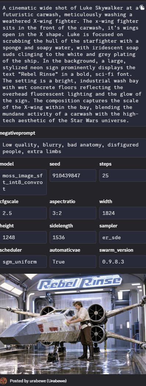146x386 pixels.
Task: Click the swarm_version field label
Action: pos(116,250)
